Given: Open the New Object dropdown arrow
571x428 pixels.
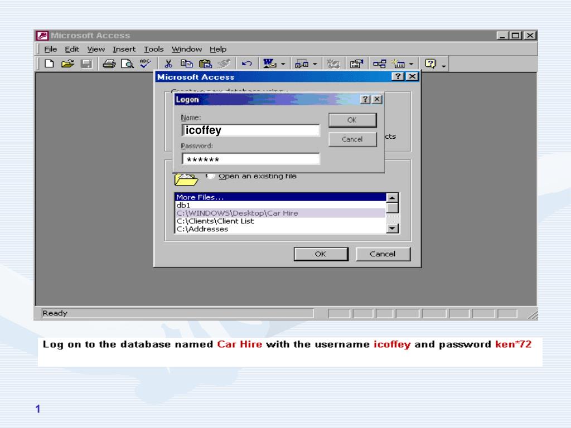Looking at the screenshot, I should pos(411,65).
